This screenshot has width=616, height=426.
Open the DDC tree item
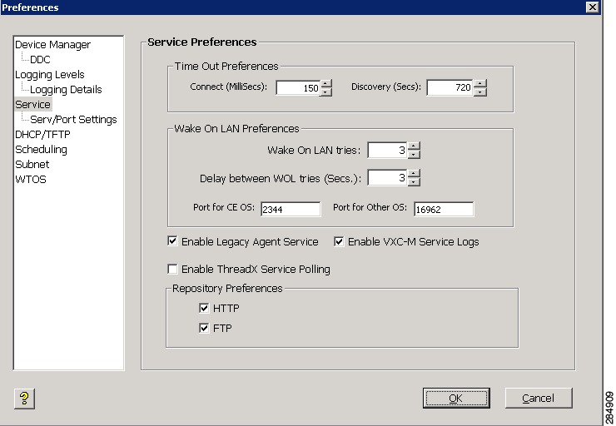coord(40,60)
